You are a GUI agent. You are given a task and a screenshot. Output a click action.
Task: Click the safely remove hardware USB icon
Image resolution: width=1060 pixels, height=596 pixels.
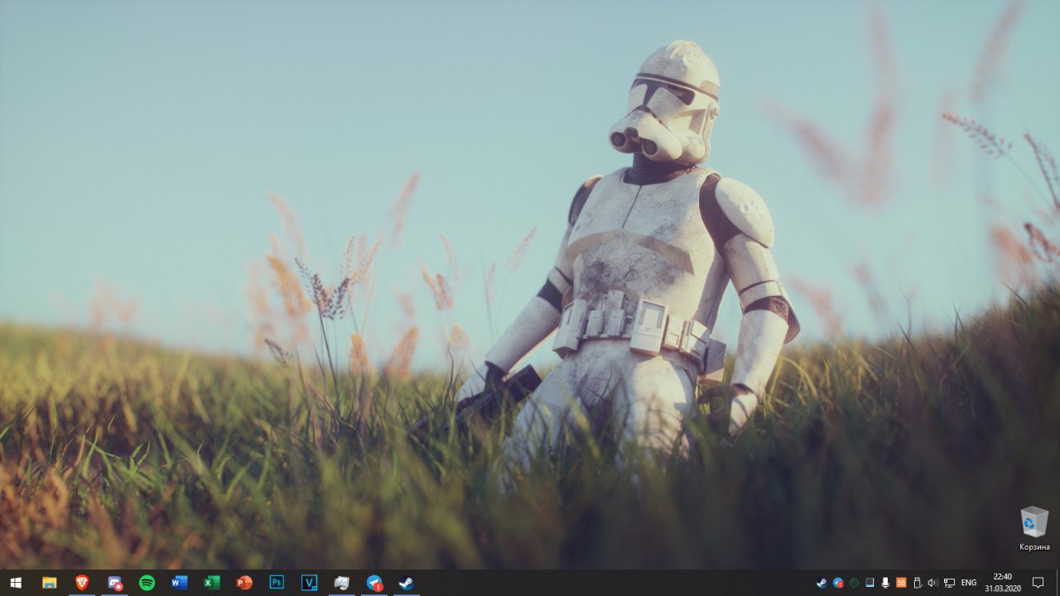pos(917,583)
